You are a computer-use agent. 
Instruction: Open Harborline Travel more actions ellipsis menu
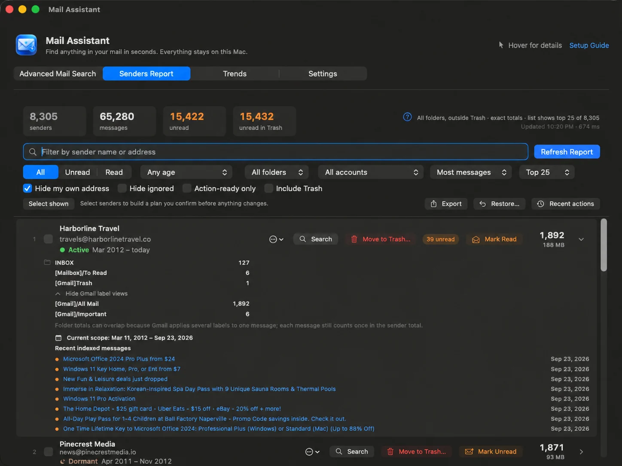pyautogui.click(x=276, y=239)
